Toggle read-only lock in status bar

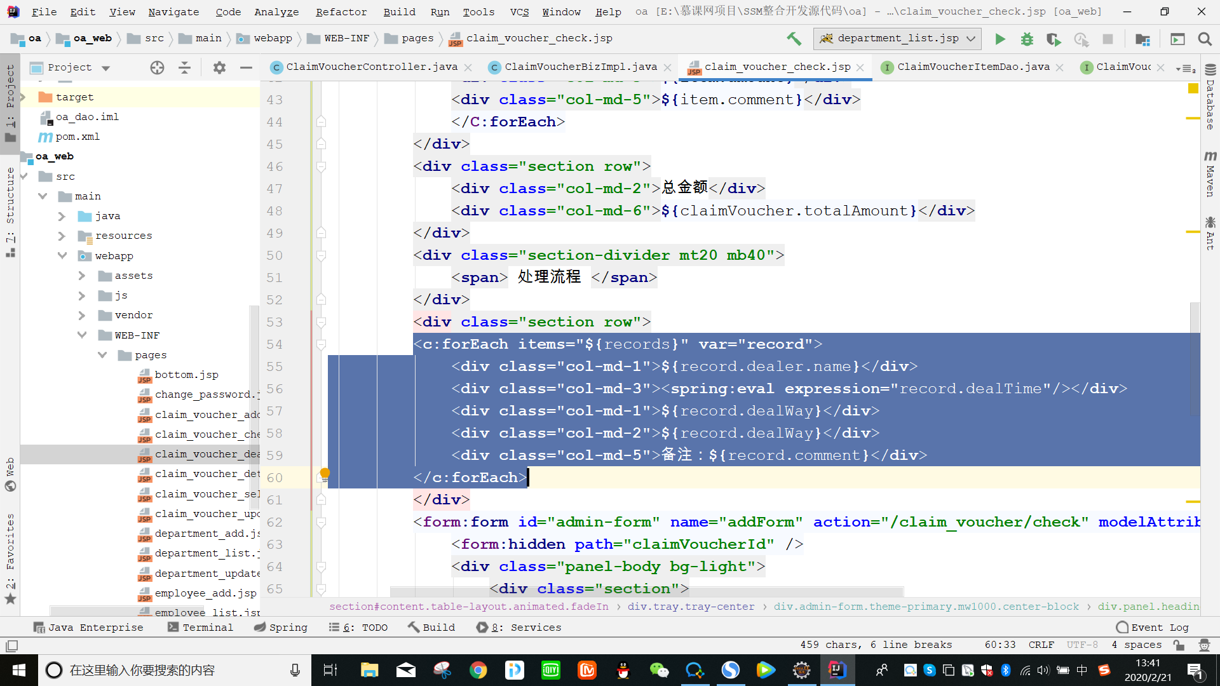click(1179, 645)
